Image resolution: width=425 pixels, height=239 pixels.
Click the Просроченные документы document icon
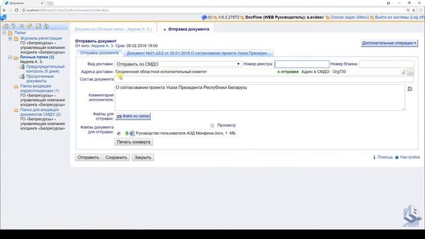pyautogui.click(x=22, y=76)
